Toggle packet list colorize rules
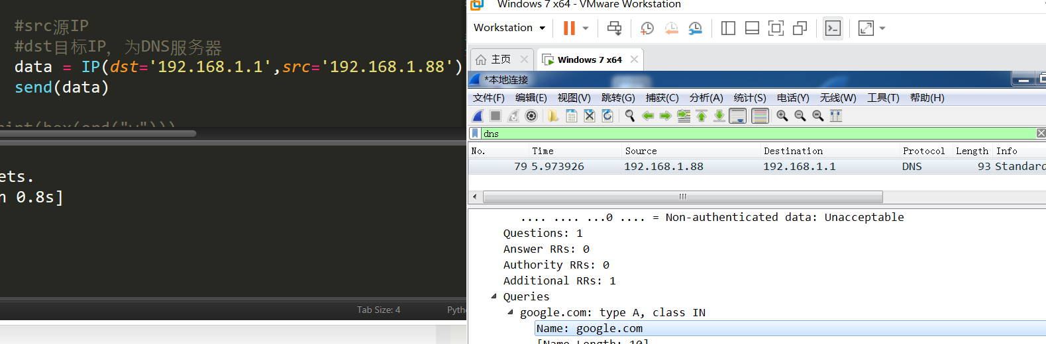Screen dimensions: 1046x344 pos(760,116)
